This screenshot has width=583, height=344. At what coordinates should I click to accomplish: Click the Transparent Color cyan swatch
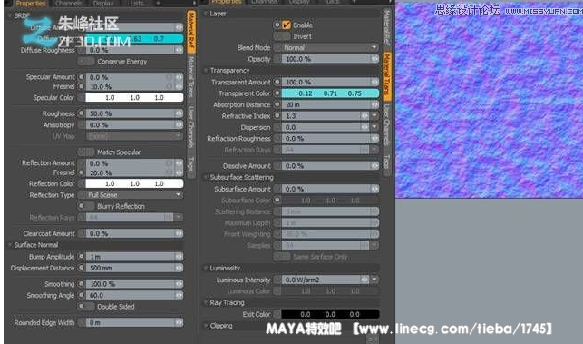(330, 93)
